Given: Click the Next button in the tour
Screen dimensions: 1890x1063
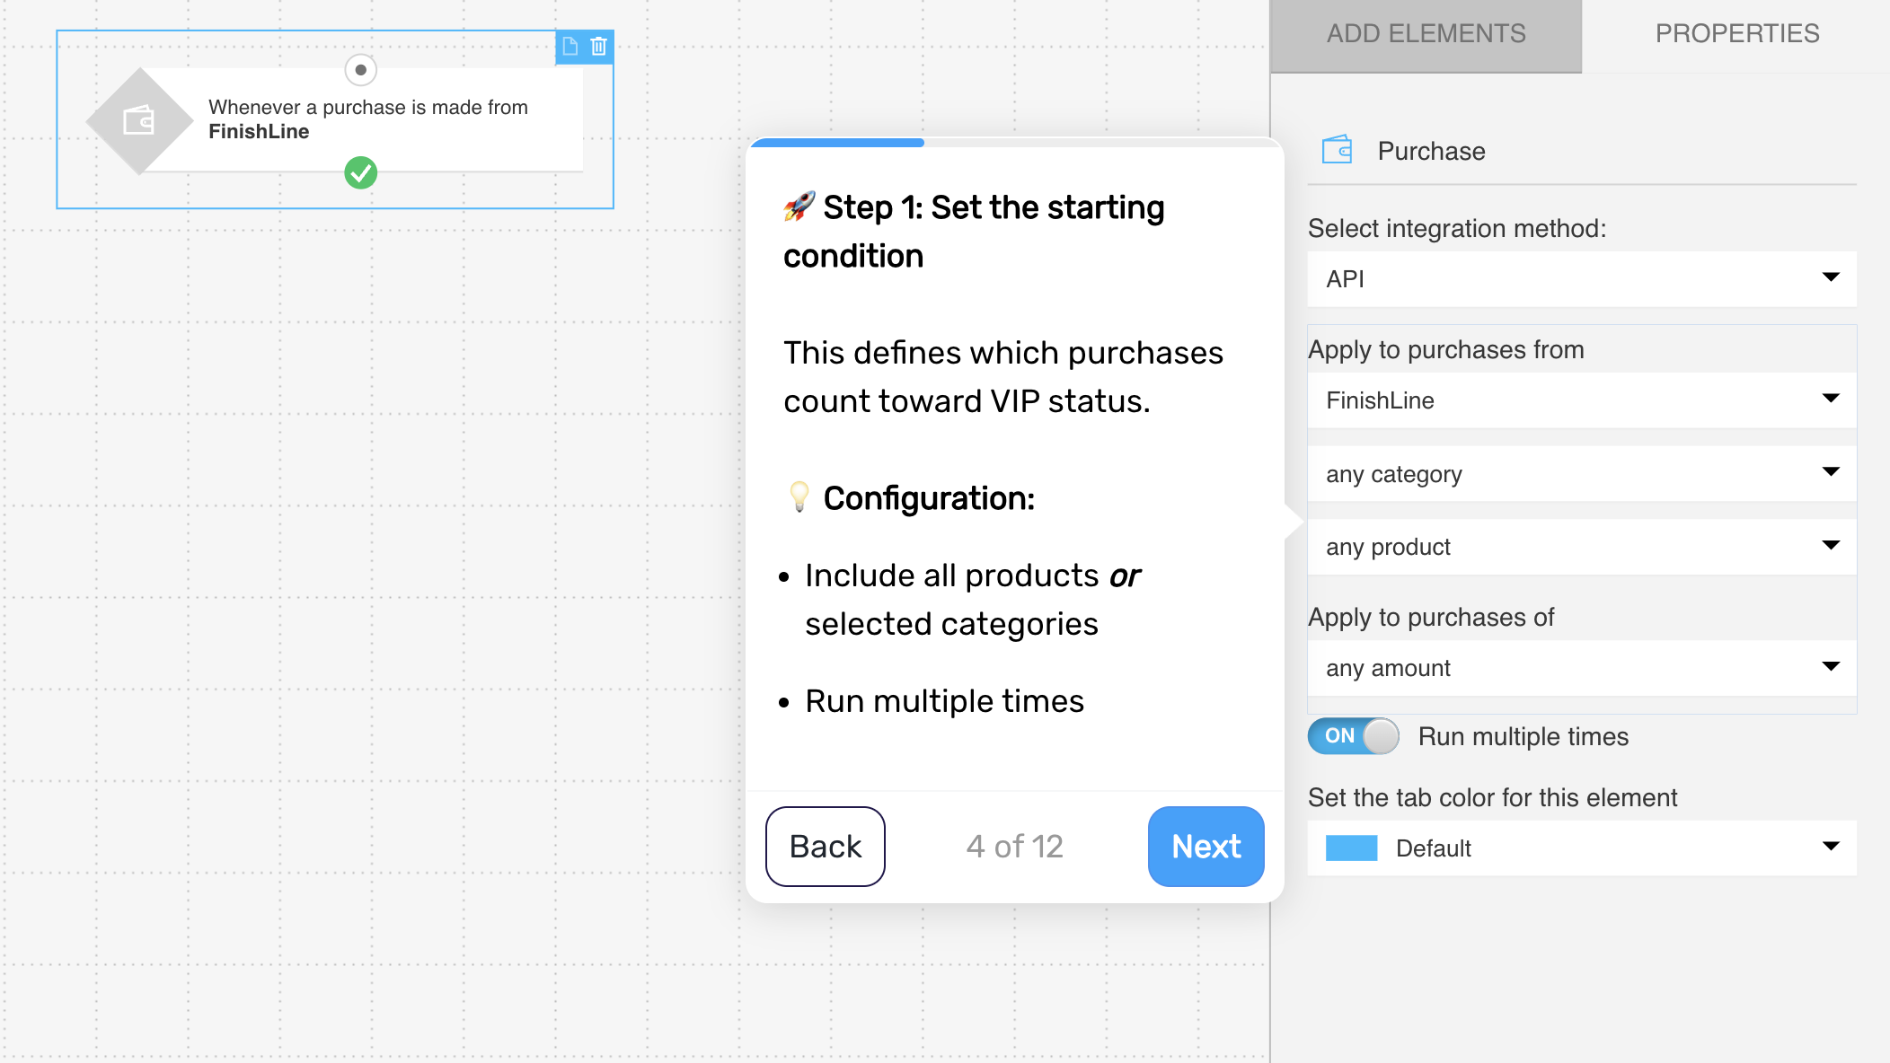Looking at the screenshot, I should (x=1206, y=847).
